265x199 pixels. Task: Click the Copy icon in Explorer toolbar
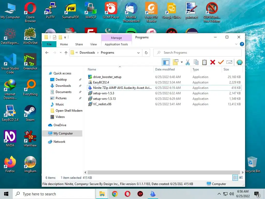pyautogui.click(x=196, y=62)
